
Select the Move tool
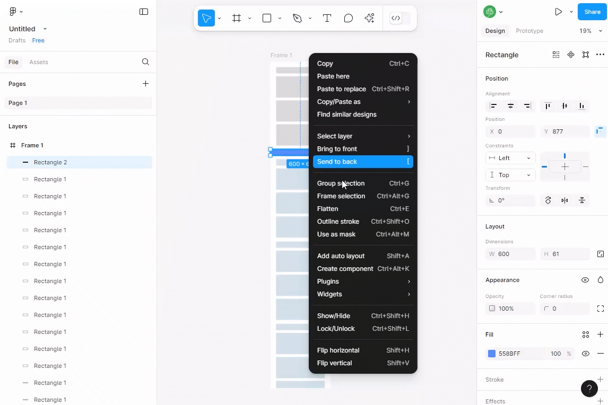(x=206, y=18)
